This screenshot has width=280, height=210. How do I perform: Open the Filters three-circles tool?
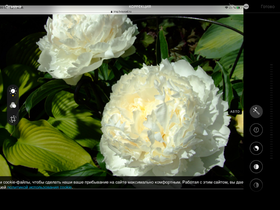(13, 105)
